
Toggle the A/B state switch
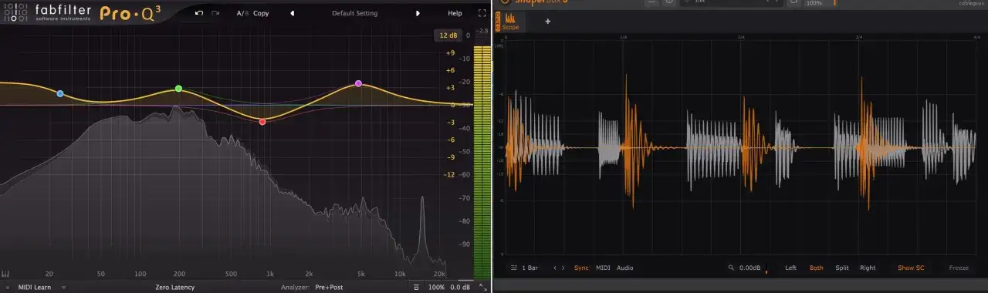pyautogui.click(x=242, y=13)
